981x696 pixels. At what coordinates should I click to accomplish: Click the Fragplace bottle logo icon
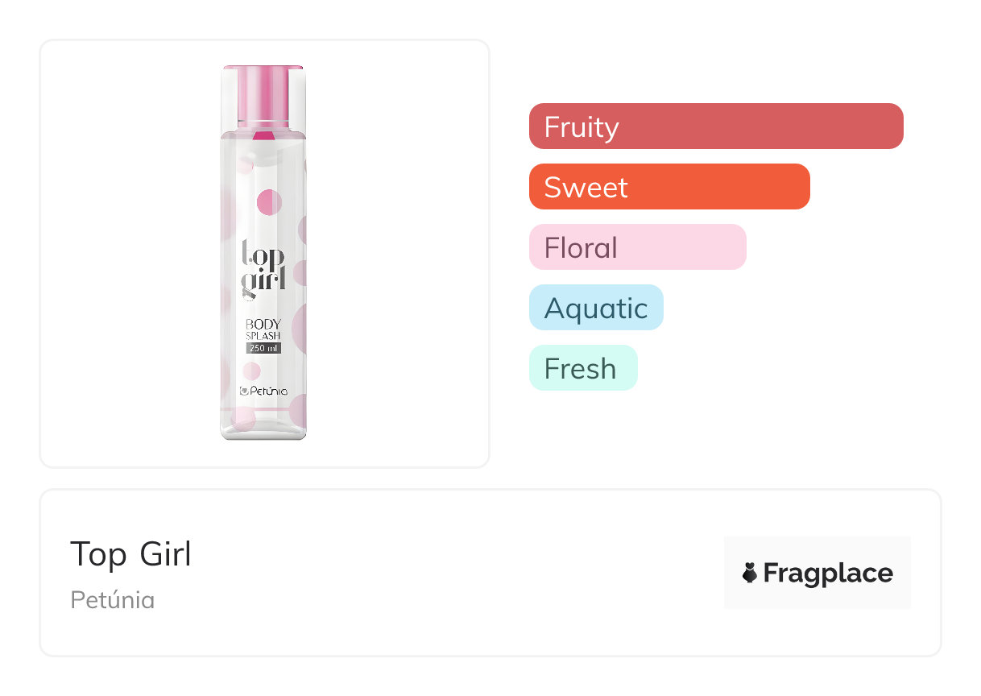coord(750,573)
